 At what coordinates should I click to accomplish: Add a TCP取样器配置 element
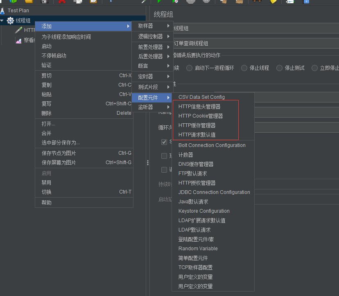click(213, 267)
